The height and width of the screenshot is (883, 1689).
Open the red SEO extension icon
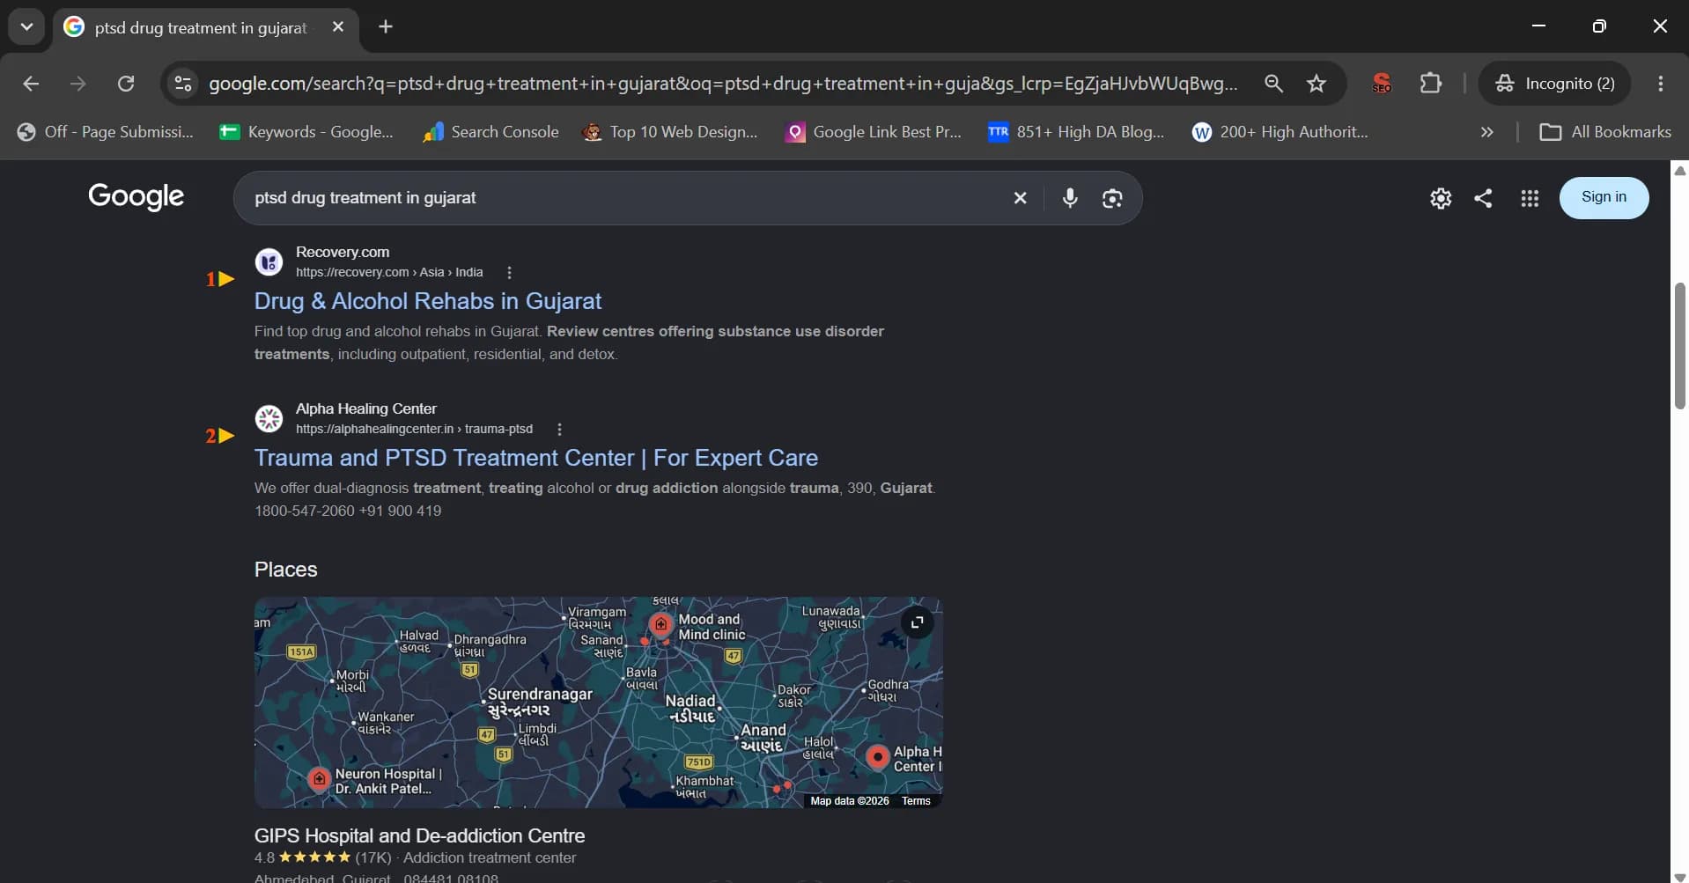pyautogui.click(x=1382, y=84)
